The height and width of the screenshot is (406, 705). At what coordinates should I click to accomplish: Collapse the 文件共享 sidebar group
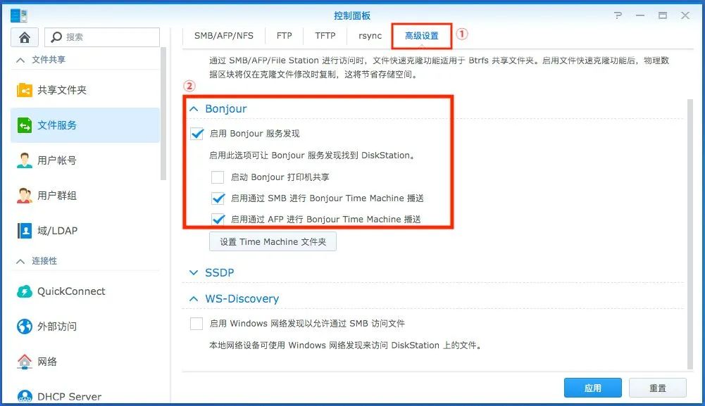(x=20, y=60)
